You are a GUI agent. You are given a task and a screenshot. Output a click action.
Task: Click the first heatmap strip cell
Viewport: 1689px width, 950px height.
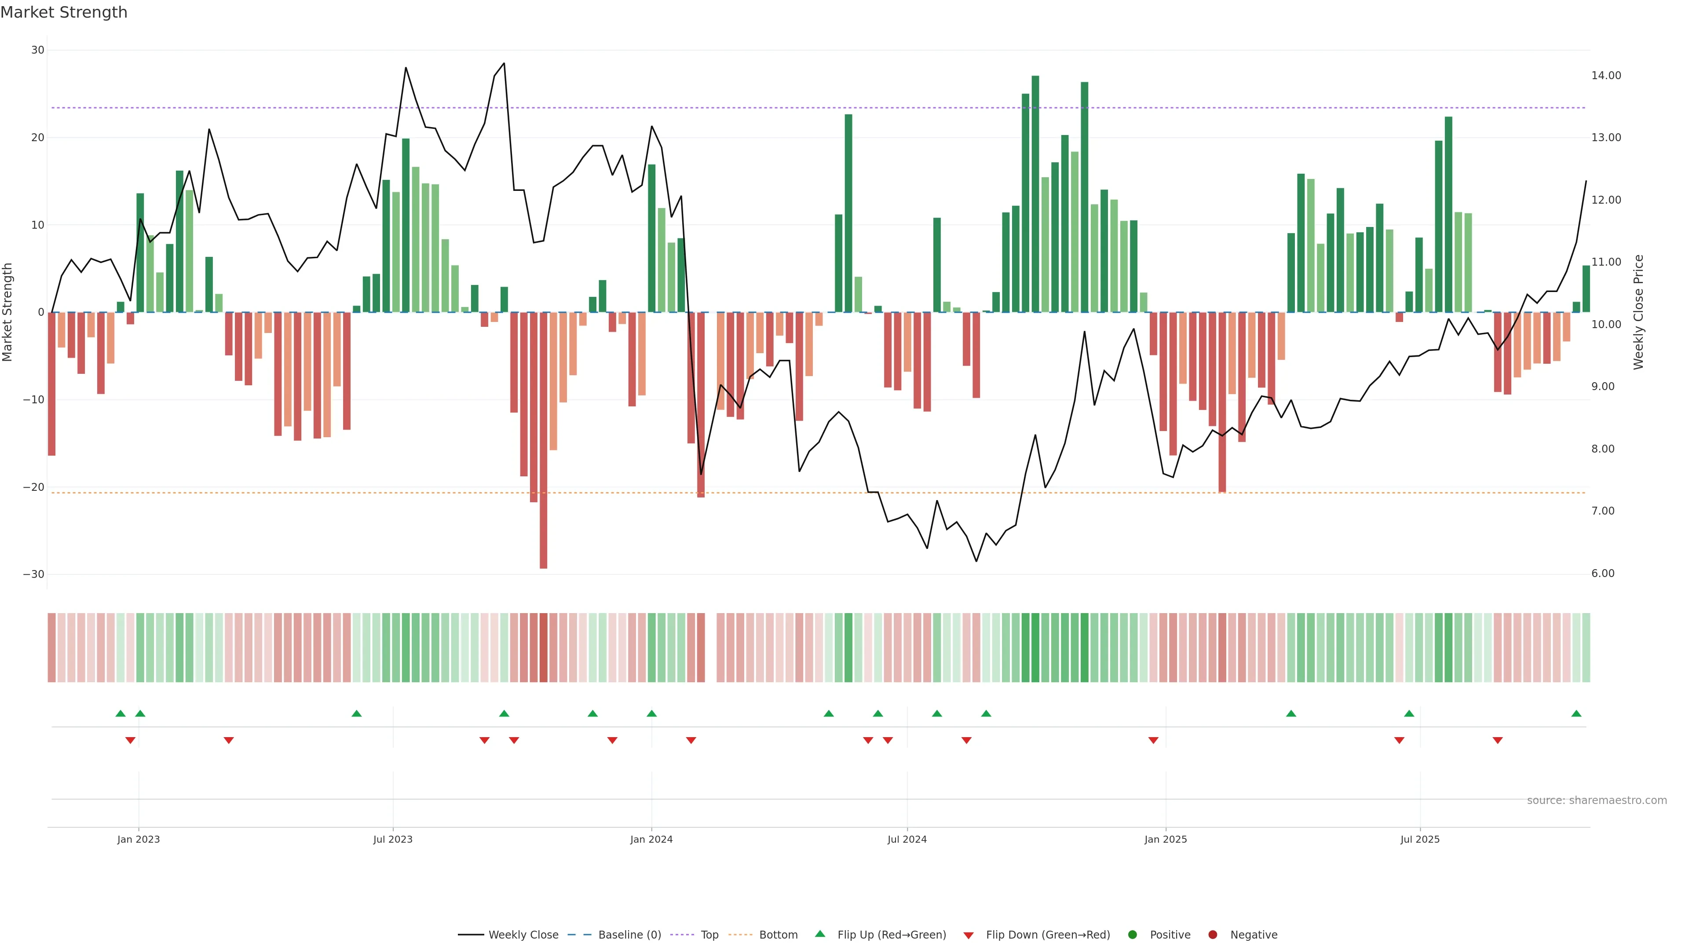coord(51,647)
